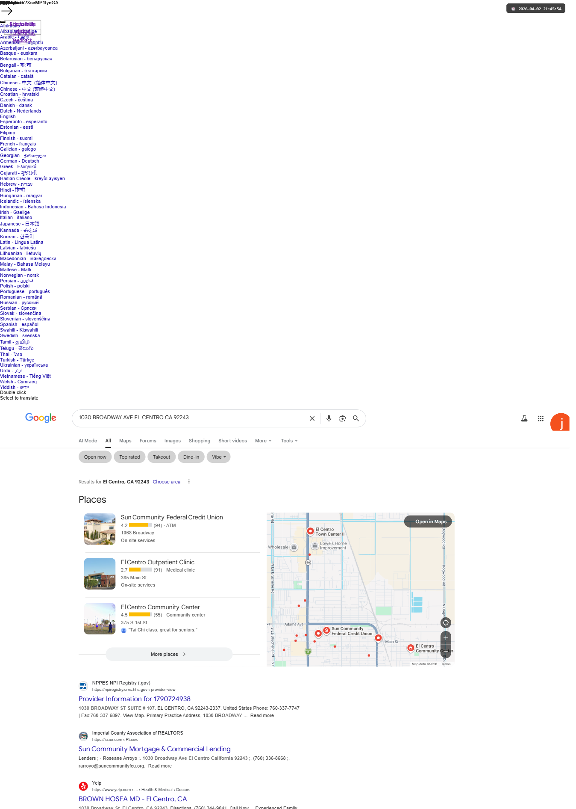Choose the Indonesian - Bahasa Indonesia link
Viewport: 576px width, 809px height.
pyautogui.click(x=33, y=207)
